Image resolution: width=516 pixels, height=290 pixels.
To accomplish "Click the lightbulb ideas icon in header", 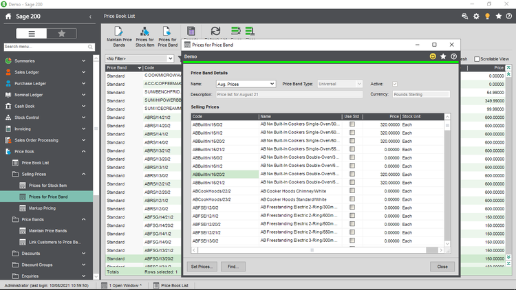I will coord(487,16).
